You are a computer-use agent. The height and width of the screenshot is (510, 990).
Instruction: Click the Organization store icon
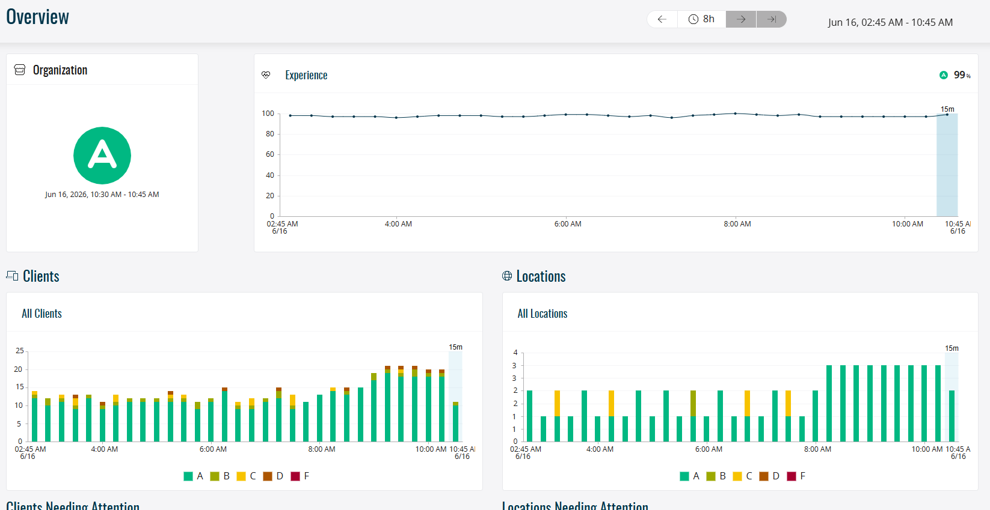[20, 70]
